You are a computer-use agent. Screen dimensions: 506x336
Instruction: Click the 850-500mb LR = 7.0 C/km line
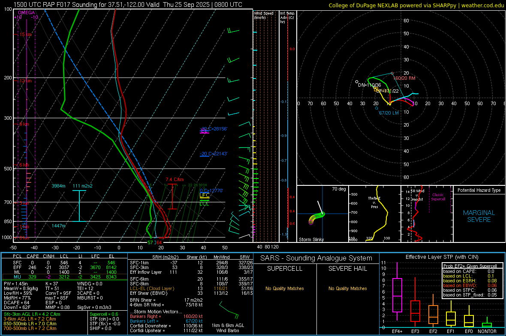point(30,324)
